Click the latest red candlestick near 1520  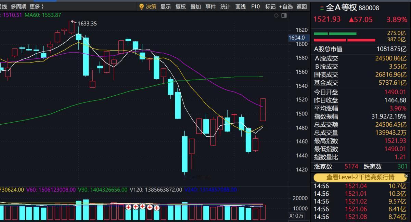click(x=263, y=110)
